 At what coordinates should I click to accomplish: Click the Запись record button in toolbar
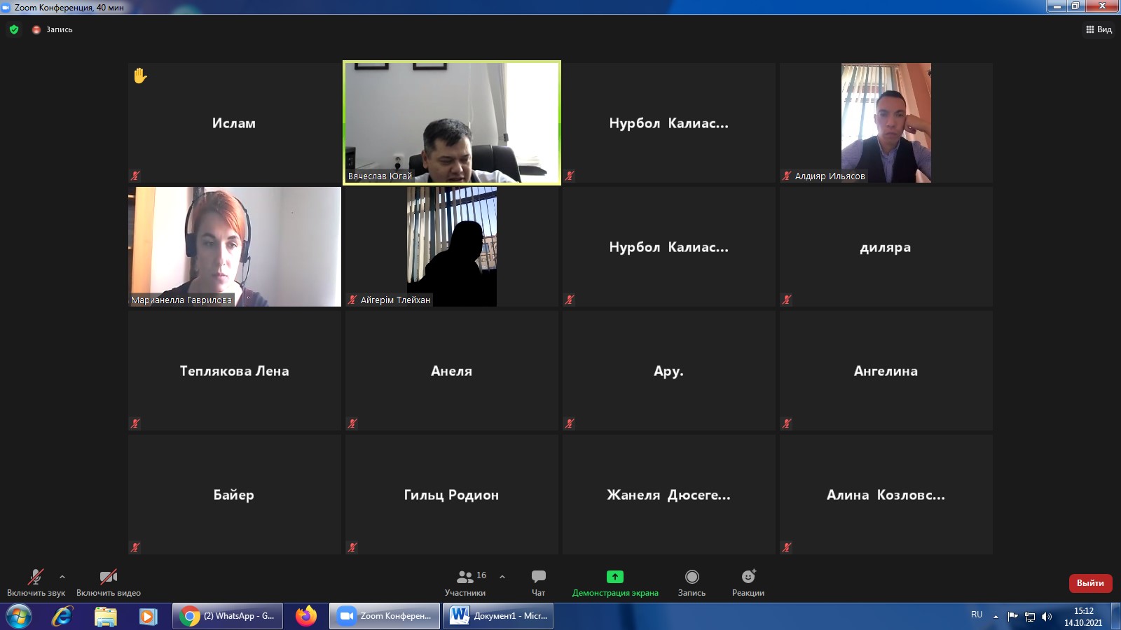pos(692,582)
